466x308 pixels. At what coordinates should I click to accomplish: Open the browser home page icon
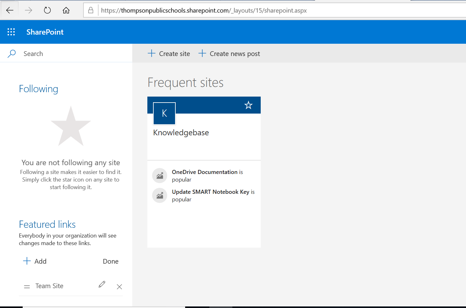tap(66, 10)
